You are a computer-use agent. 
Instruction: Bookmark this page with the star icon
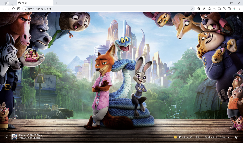tap(192, 9)
